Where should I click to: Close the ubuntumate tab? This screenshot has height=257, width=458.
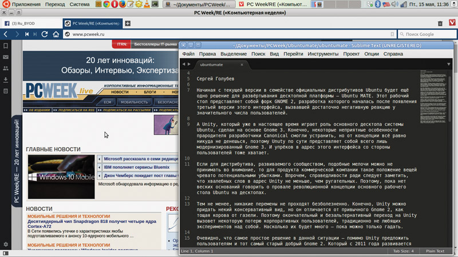[x=242, y=65]
